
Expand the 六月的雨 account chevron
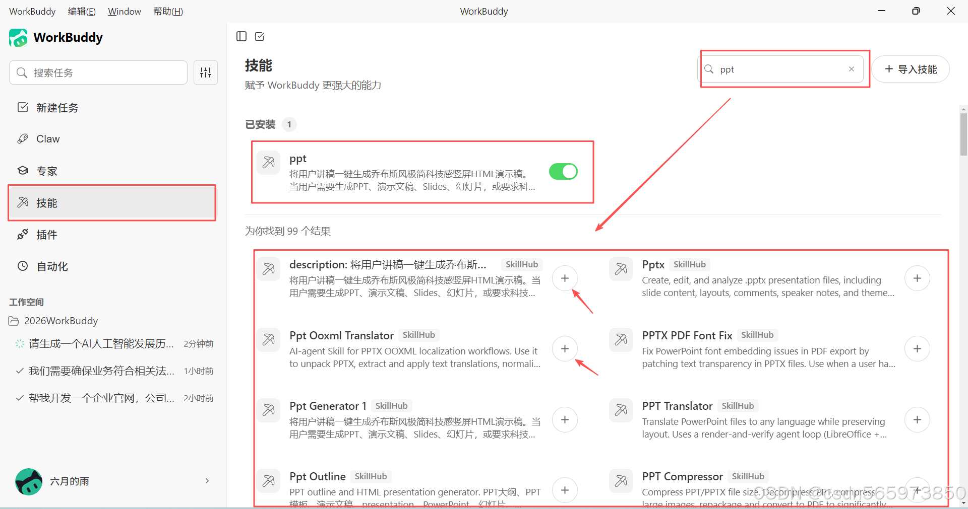tap(207, 481)
